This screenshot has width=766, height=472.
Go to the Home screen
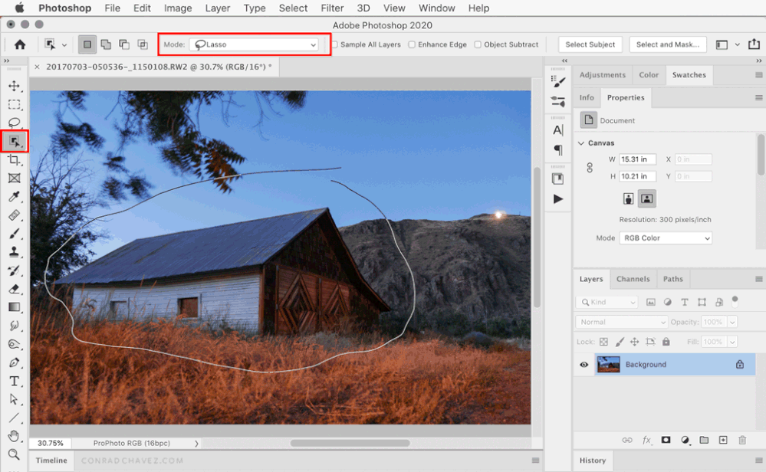click(20, 44)
